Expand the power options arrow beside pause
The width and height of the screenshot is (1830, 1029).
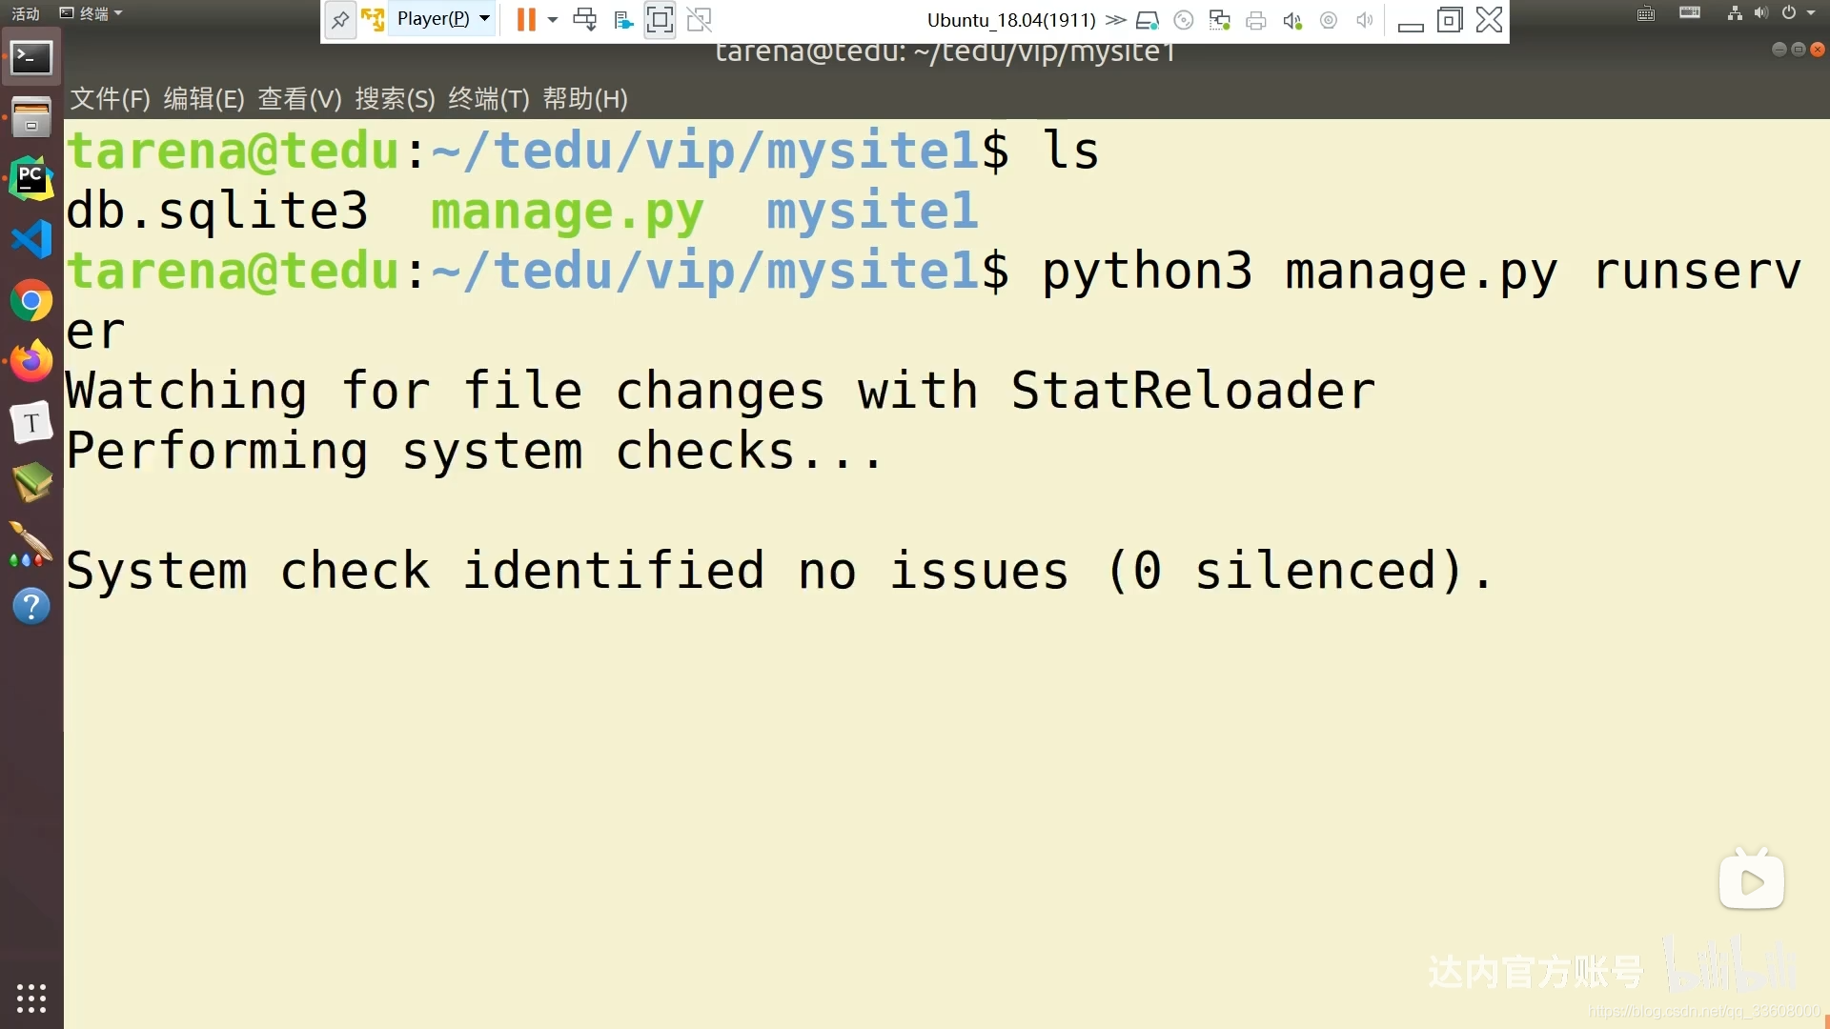pos(553,19)
